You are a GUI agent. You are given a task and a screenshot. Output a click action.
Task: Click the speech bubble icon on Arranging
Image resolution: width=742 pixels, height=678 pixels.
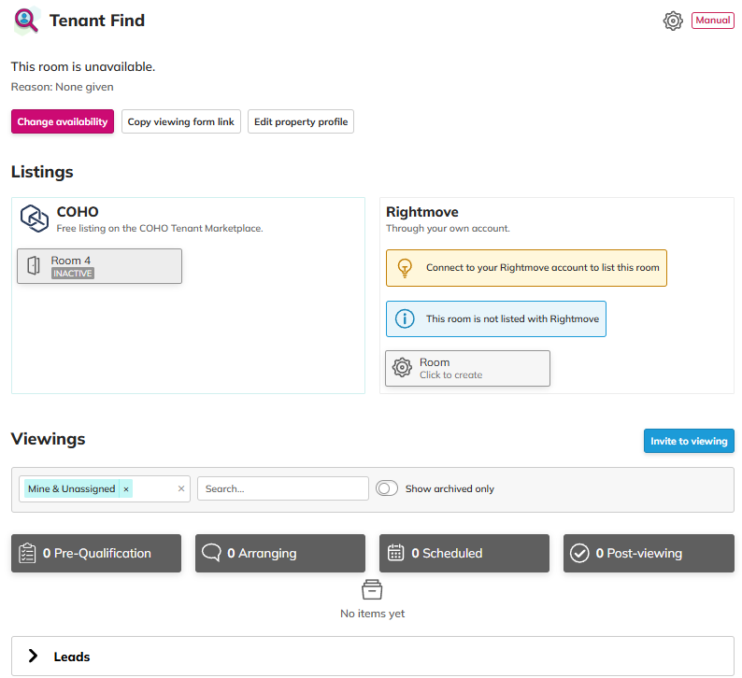tap(211, 552)
